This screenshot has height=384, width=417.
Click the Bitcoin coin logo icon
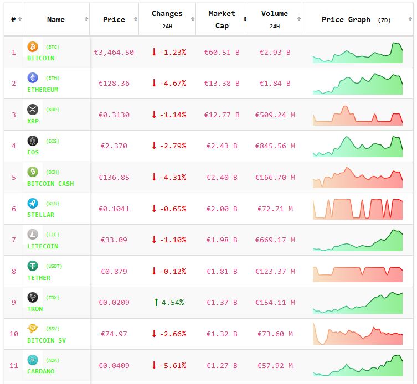[33, 47]
